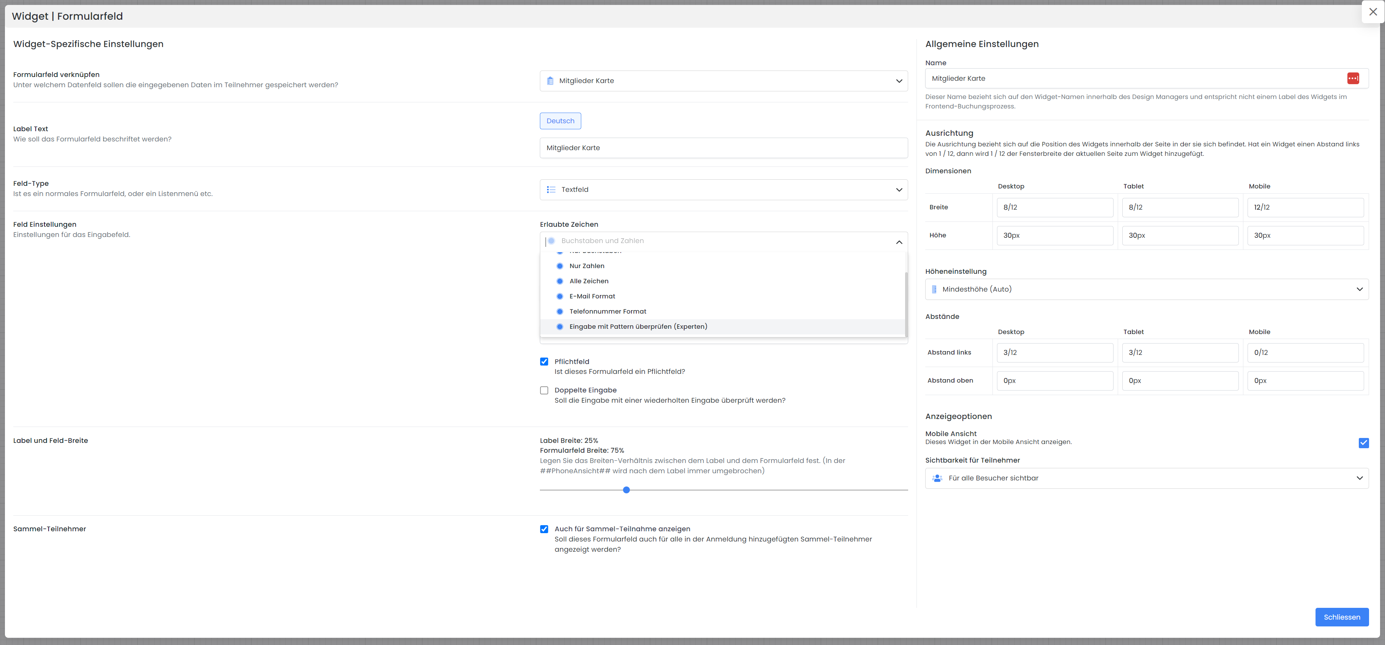This screenshot has height=645, width=1385.
Task: Click the blue dot next to Nur Zahlen
Action: tap(560, 266)
